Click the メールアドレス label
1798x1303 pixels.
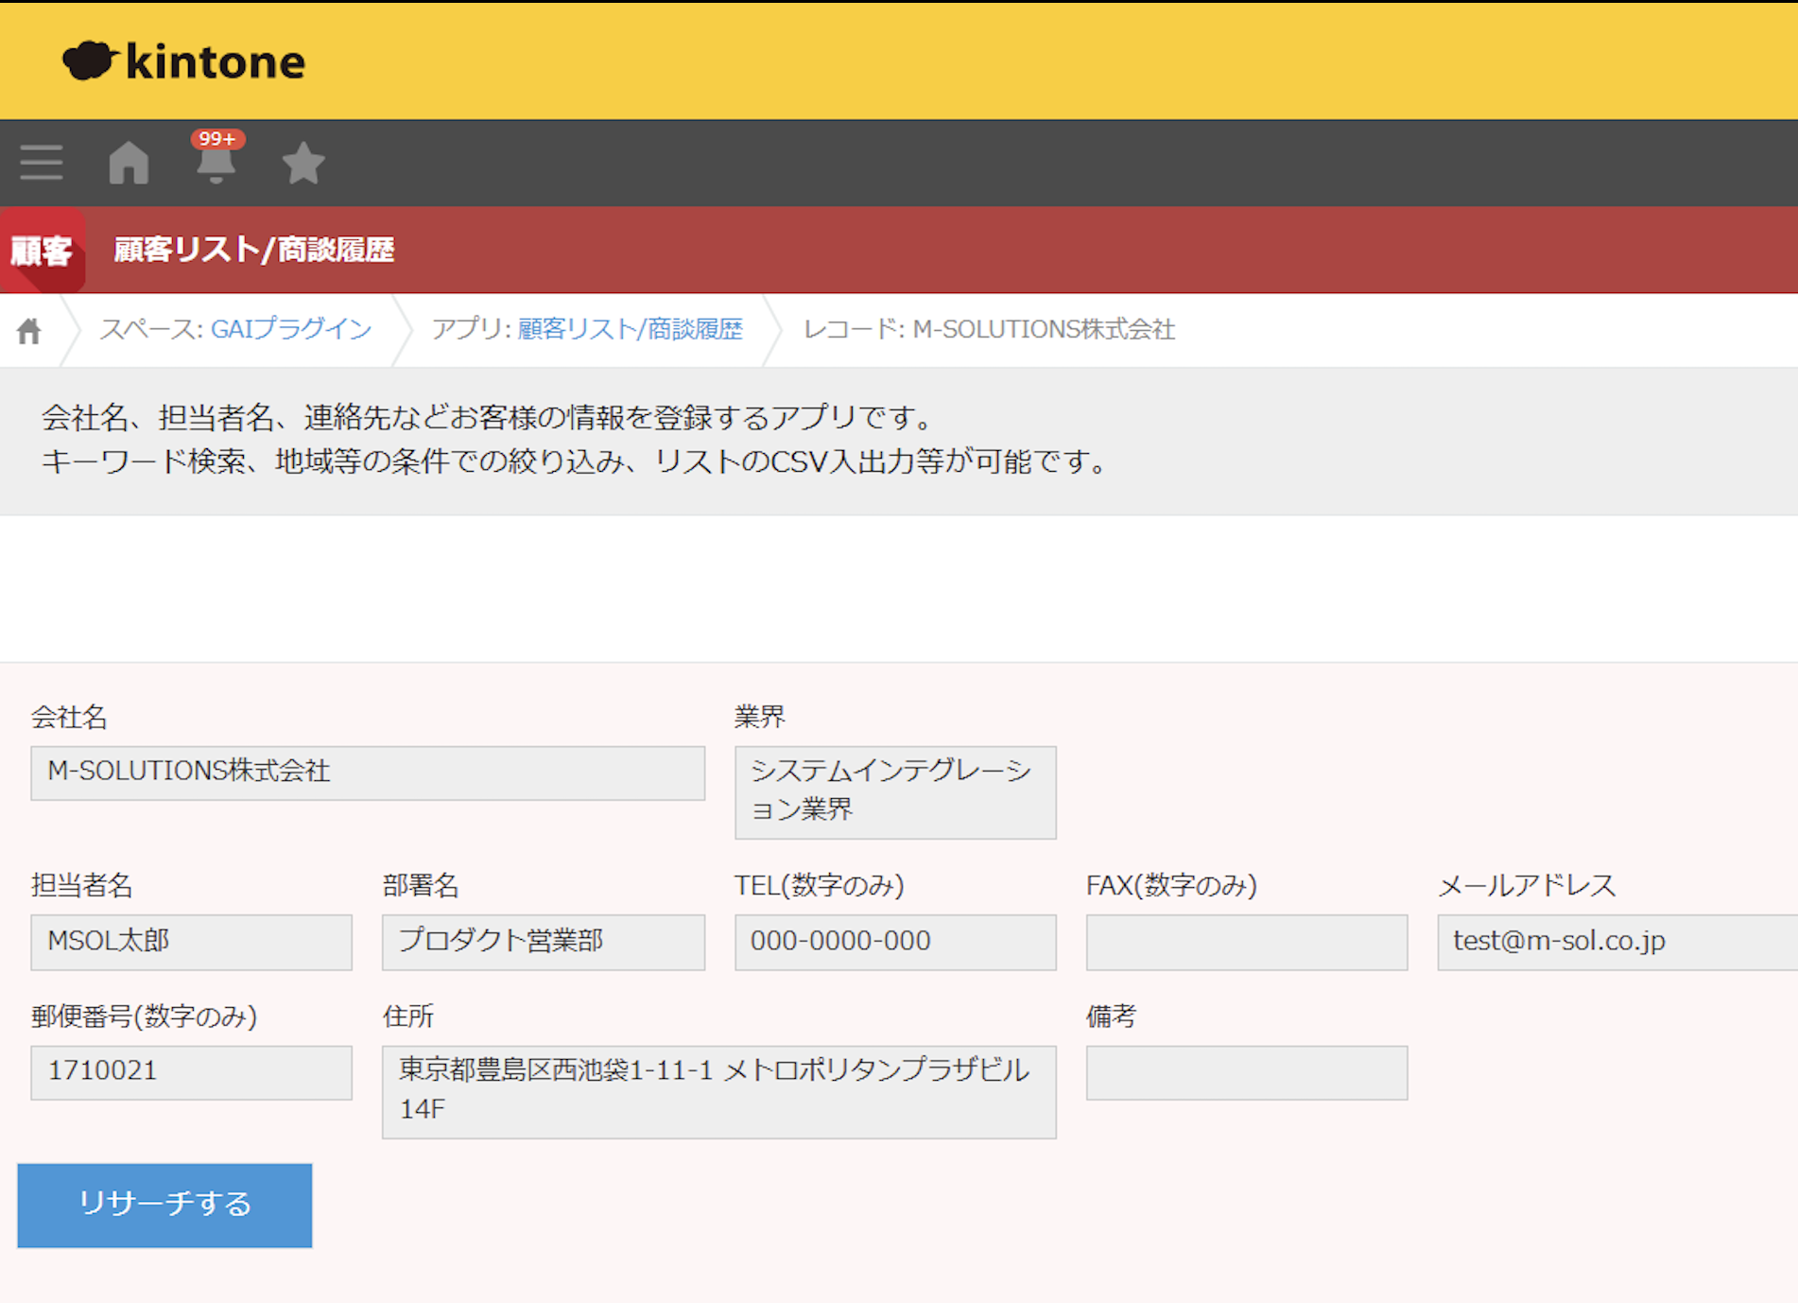pos(1527,885)
